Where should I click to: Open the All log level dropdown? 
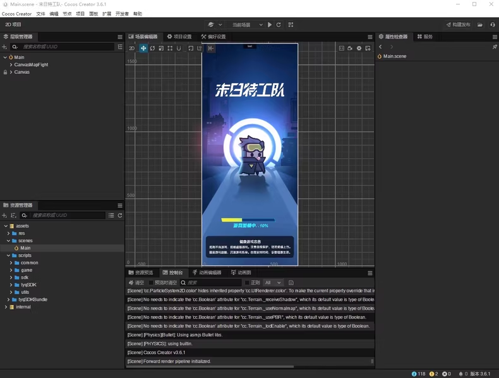coord(273,283)
